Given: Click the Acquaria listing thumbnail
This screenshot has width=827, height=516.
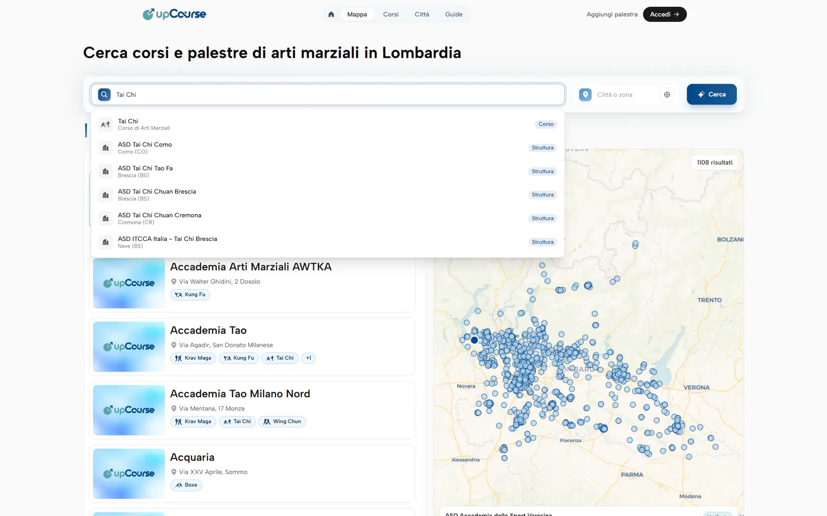Looking at the screenshot, I should point(129,474).
